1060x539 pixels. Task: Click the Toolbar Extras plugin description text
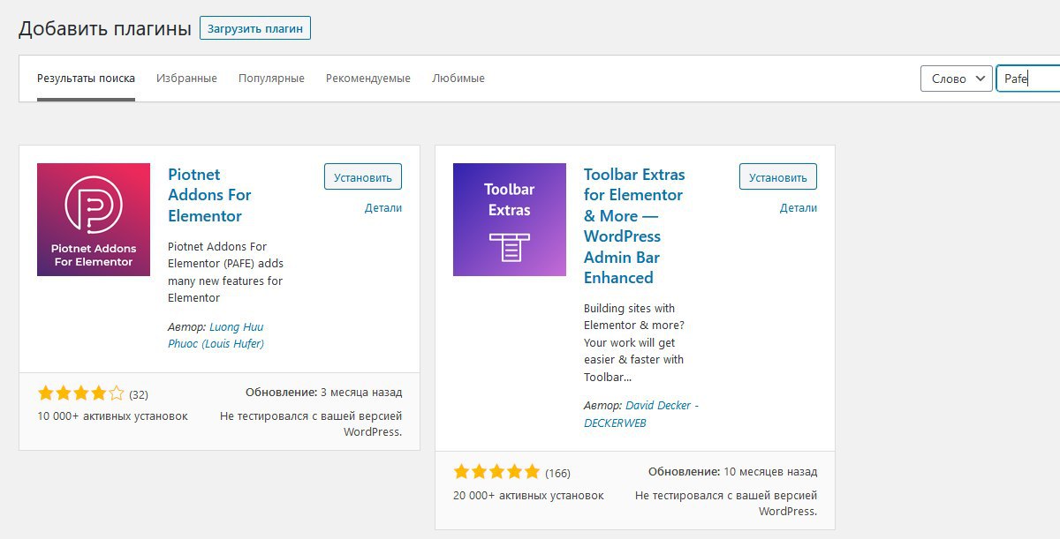pos(634,343)
